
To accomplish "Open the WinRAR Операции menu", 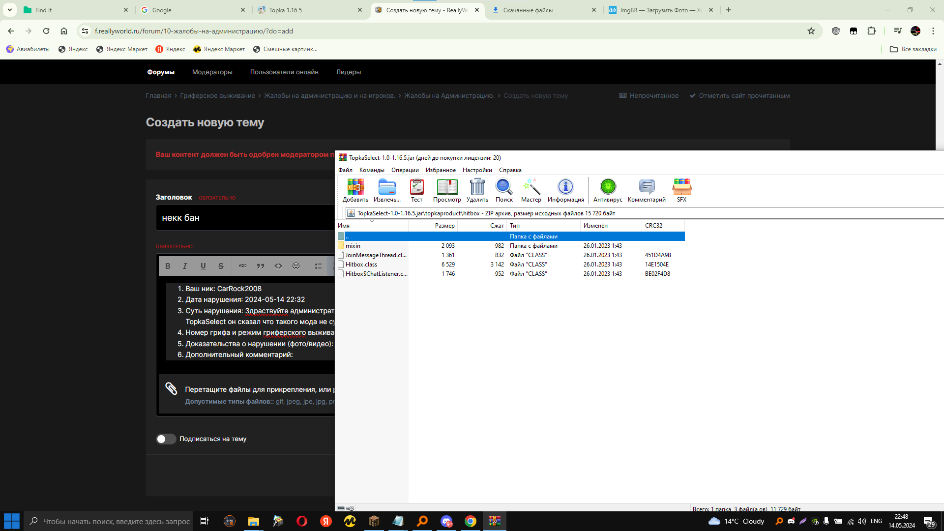I will coord(405,170).
